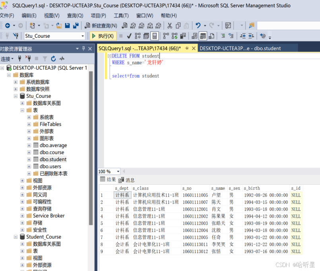Screen dimensions: 320x271
Task: Open a new MDX query
Action: [133, 25]
